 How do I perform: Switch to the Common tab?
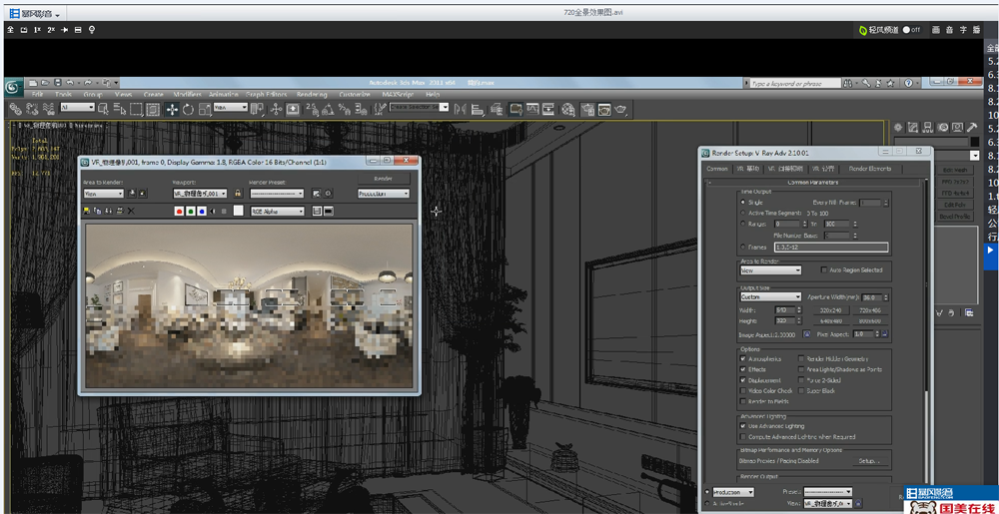(716, 169)
